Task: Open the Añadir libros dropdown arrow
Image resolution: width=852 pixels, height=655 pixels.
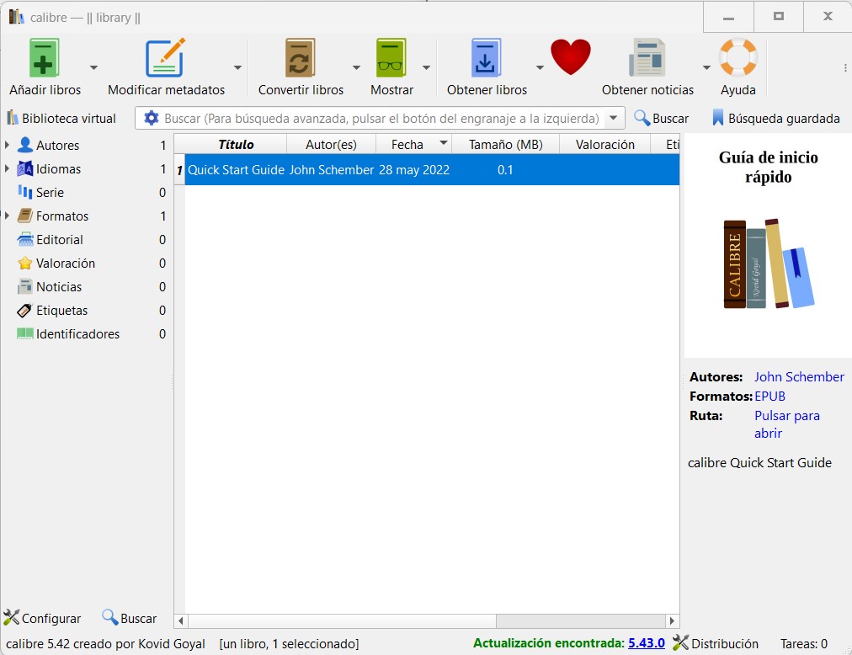Action: point(93,68)
